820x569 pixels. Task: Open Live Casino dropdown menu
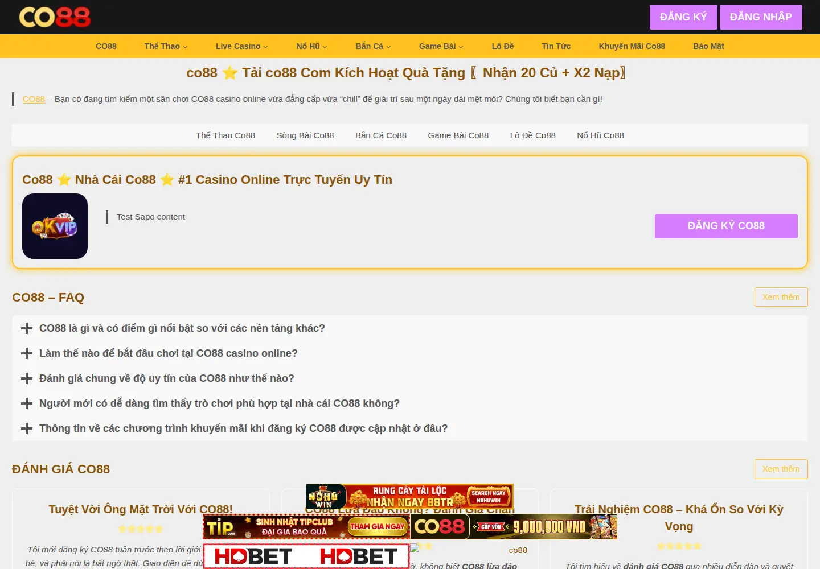(x=241, y=46)
